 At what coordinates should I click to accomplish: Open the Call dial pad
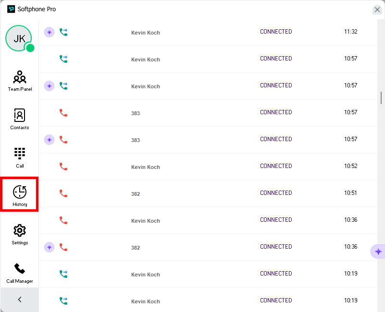(x=20, y=157)
